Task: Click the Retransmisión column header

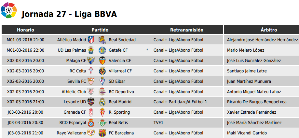Action: click(x=187, y=30)
